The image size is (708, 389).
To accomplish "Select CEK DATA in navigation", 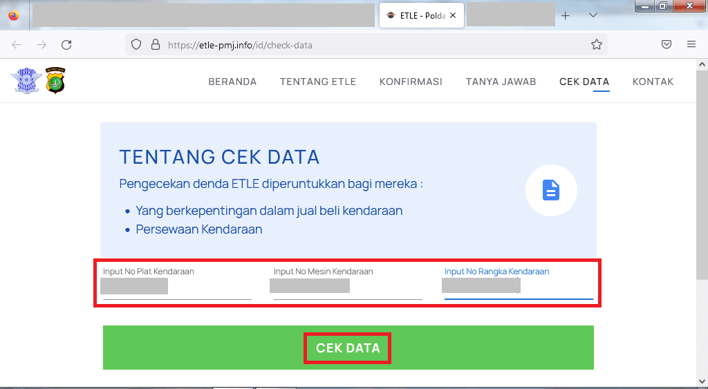I will point(584,82).
